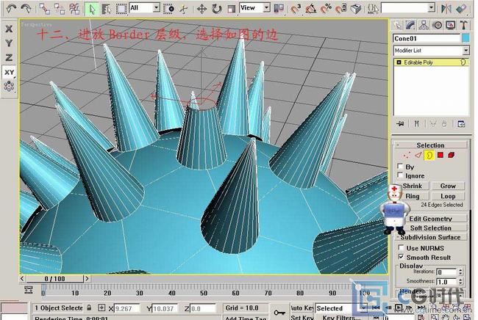The width and height of the screenshot is (478, 320).
Task: Click the Shrink button
Action: [x=413, y=186]
